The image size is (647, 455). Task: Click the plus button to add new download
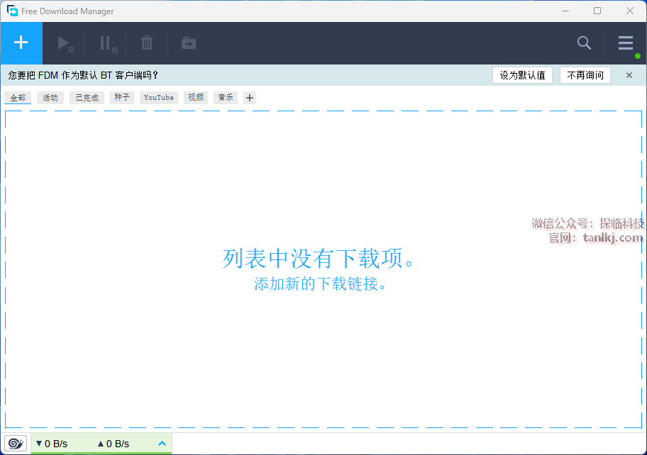(21, 43)
